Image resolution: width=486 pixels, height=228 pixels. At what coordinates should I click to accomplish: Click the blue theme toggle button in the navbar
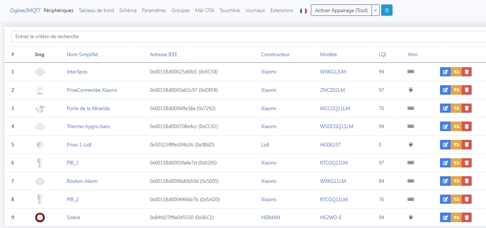pos(387,10)
